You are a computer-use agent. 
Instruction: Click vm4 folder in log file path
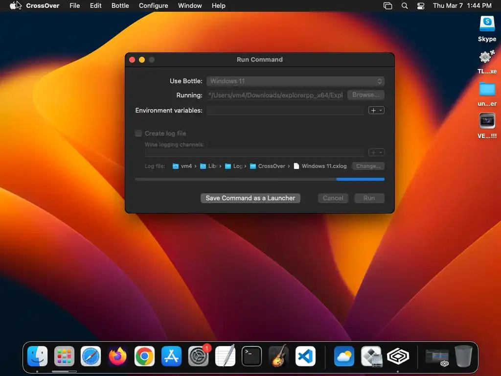click(182, 166)
